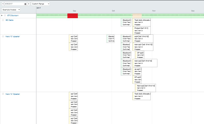
Task: Toggle the IEC Cable circle indicator
Action: 3,20
